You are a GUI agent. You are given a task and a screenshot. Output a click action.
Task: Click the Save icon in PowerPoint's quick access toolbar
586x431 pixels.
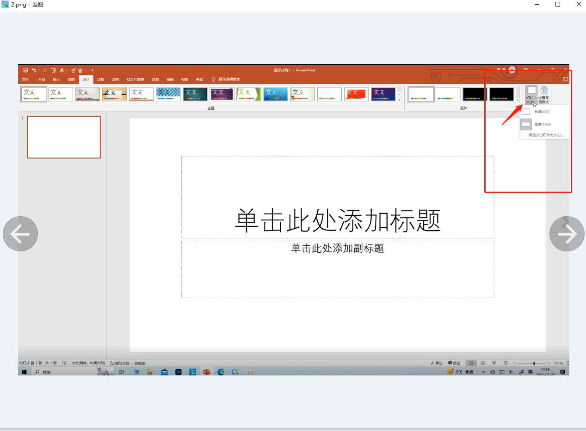[x=26, y=70]
